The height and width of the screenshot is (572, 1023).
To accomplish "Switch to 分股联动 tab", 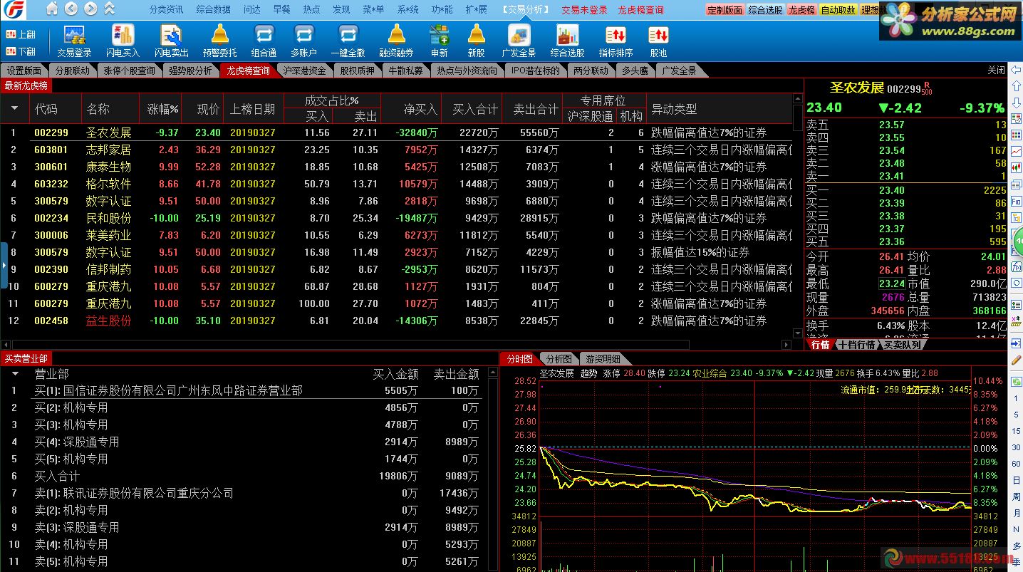I will point(73,71).
